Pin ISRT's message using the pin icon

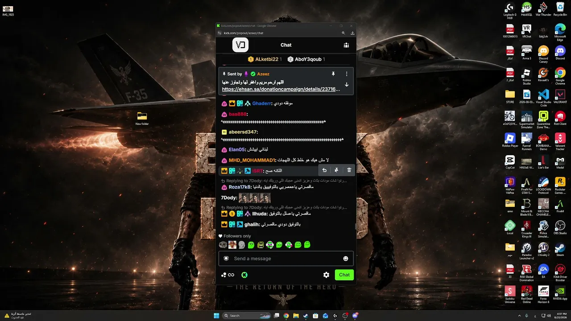click(336, 170)
